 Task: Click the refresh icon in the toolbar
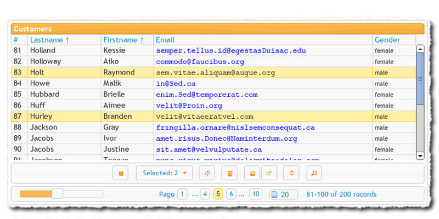[207, 173]
